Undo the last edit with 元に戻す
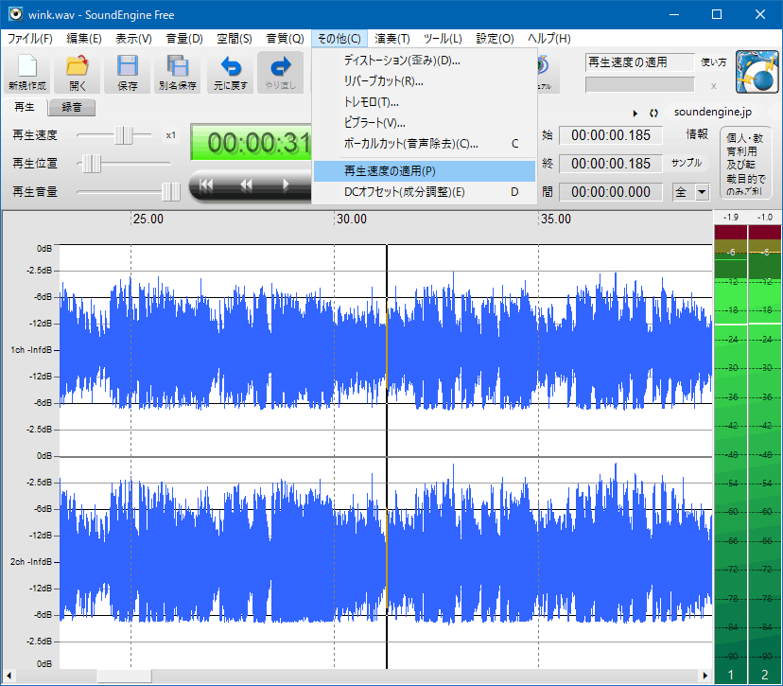The image size is (783, 686). (x=229, y=72)
